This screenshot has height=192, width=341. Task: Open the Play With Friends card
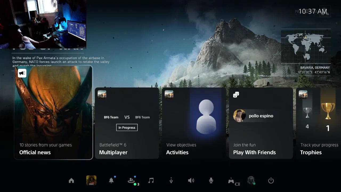[x=261, y=123]
